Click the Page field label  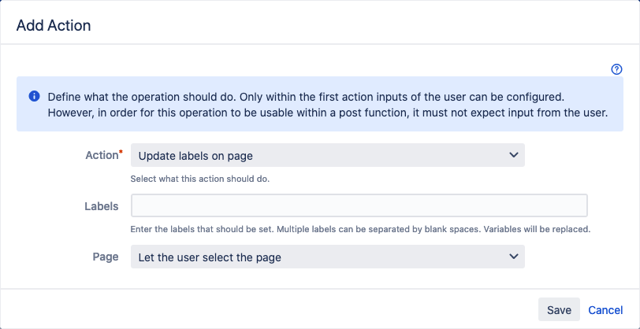(106, 257)
